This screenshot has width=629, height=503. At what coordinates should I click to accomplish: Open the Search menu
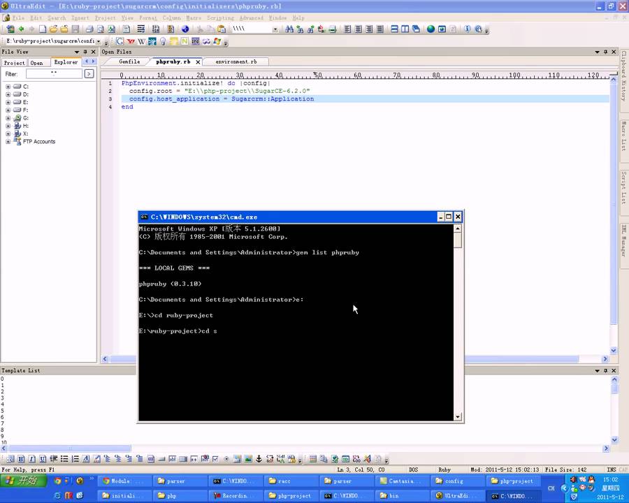pyautogui.click(x=57, y=17)
